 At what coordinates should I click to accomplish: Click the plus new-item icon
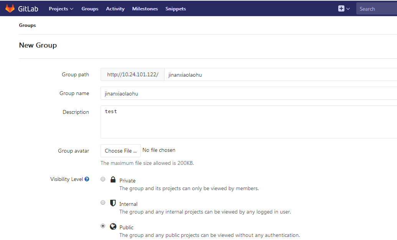point(341,8)
